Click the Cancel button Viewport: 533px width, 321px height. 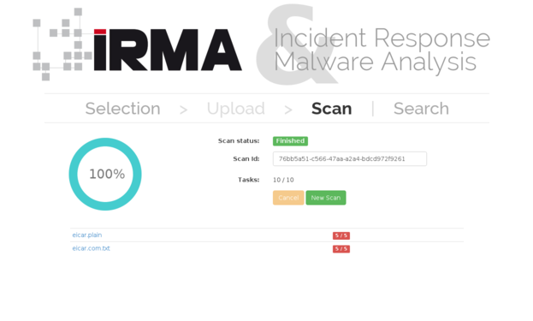tap(288, 198)
